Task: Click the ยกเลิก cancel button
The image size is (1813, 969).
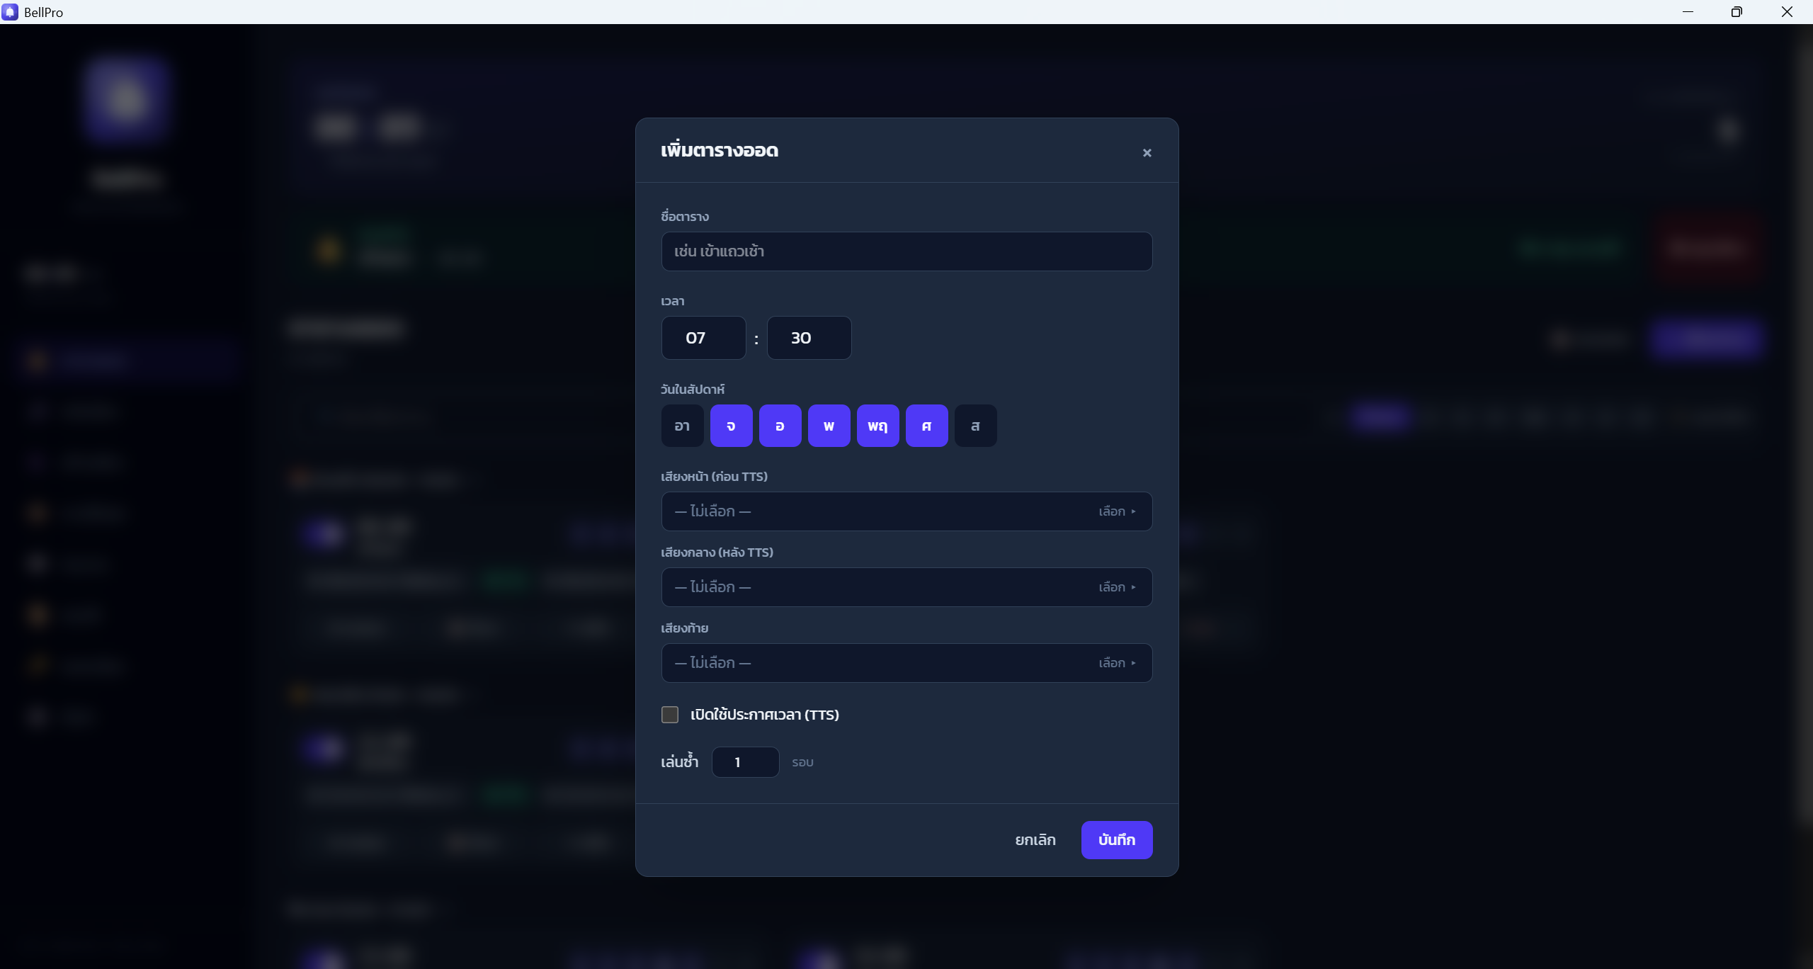Action: pos(1035,840)
